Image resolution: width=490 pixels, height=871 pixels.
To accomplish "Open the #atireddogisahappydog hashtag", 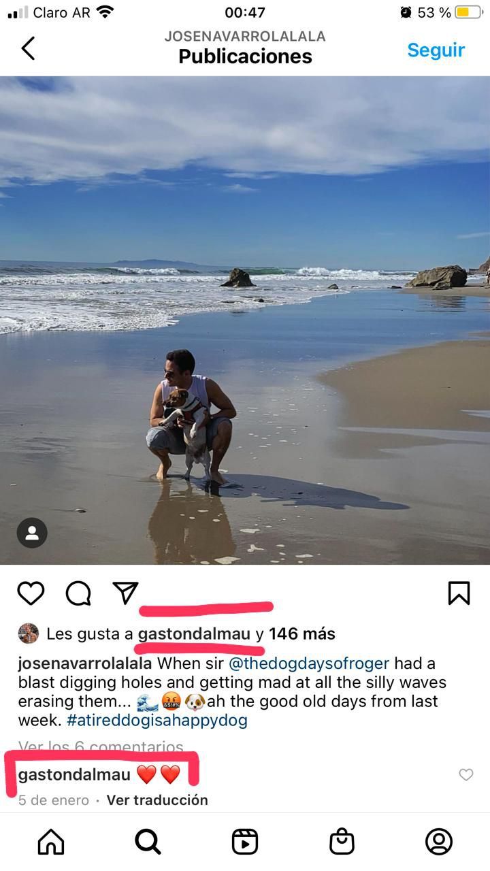I will pos(157,720).
